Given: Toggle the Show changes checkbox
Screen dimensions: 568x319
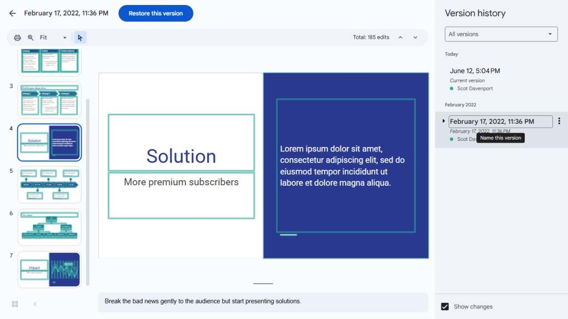Looking at the screenshot, I should click(445, 306).
